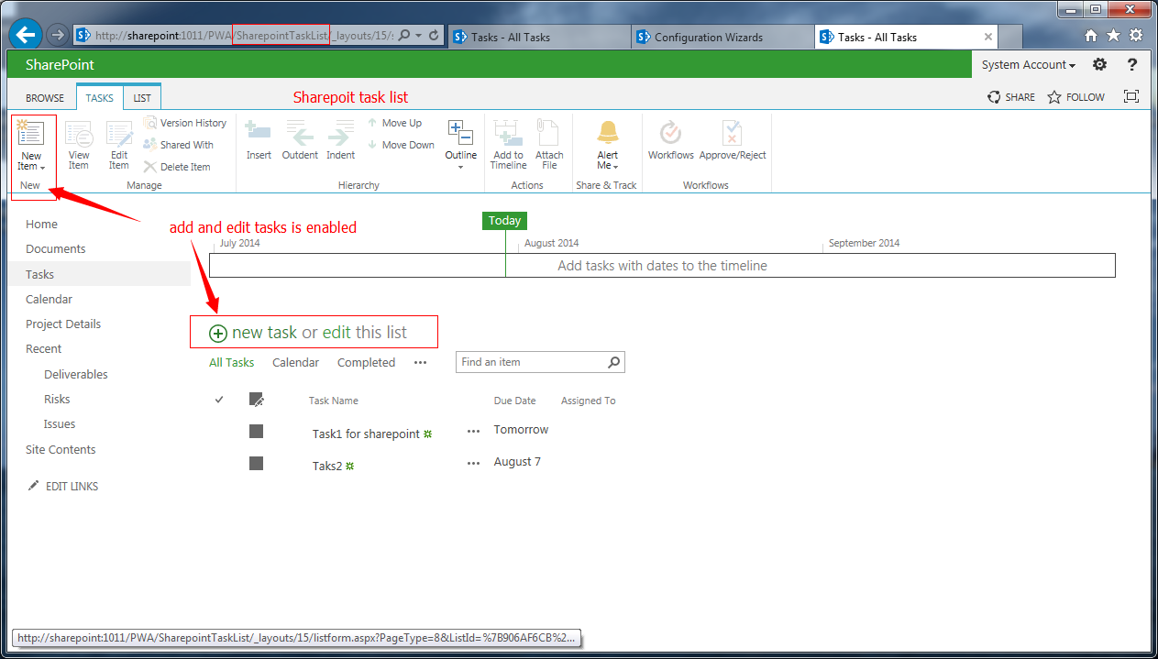Click the Today timeline marker
Screen dimensions: 1158x659
504,220
